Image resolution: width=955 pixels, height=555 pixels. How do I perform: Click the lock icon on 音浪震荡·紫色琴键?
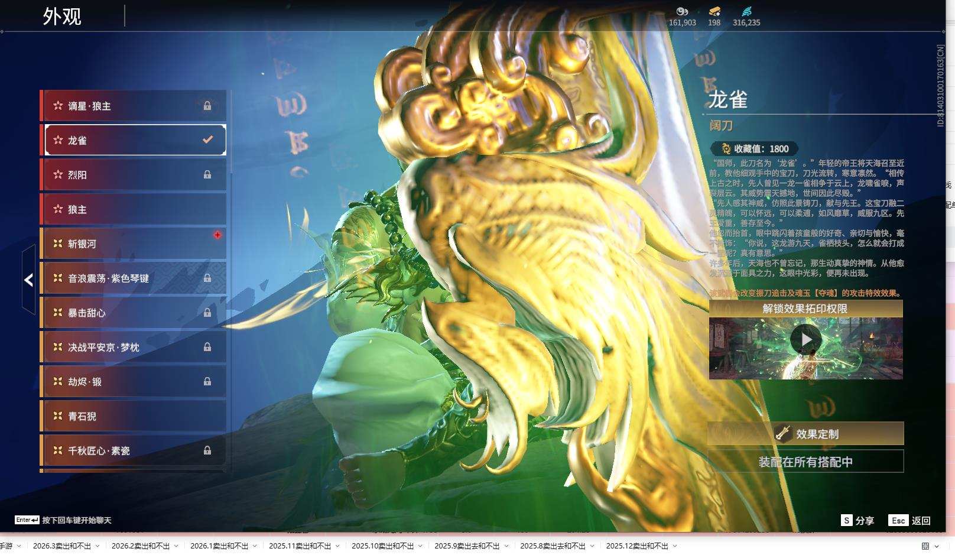[207, 278]
